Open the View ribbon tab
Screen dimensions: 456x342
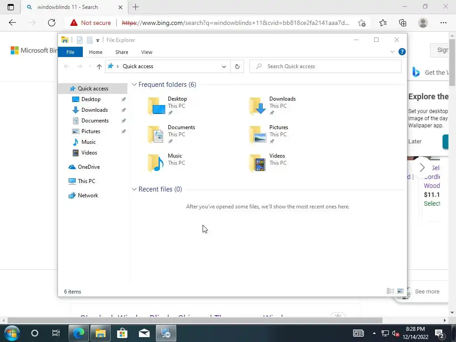tap(147, 52)
